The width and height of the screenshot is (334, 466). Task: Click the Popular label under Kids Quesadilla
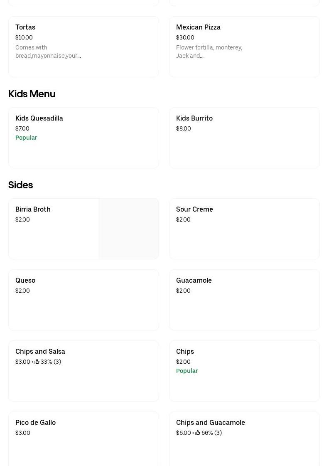pyautogui.click(x=26, y=138)
